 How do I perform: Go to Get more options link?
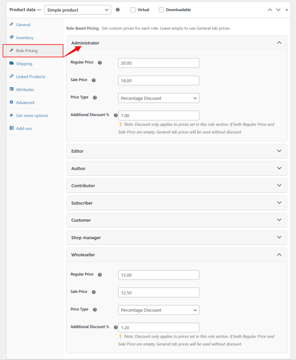[x=32, y=115]
